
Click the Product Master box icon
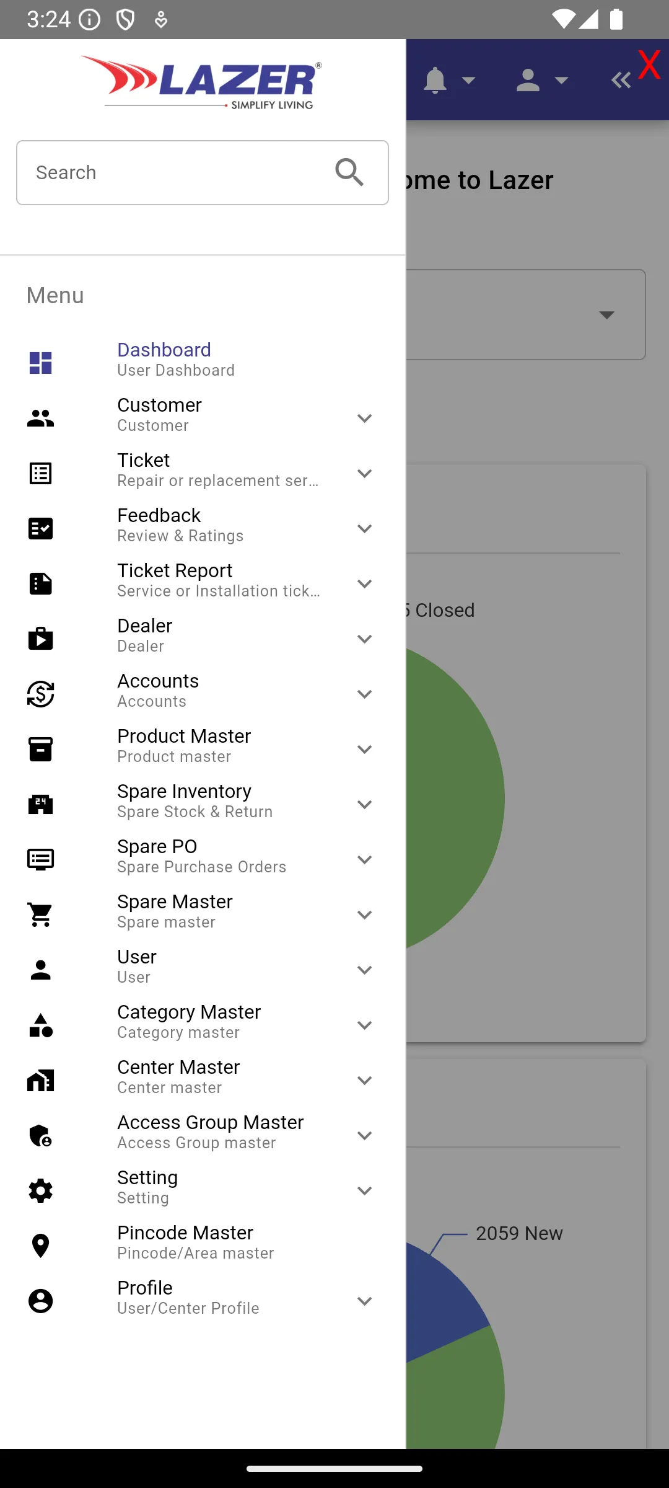(41, 749)
